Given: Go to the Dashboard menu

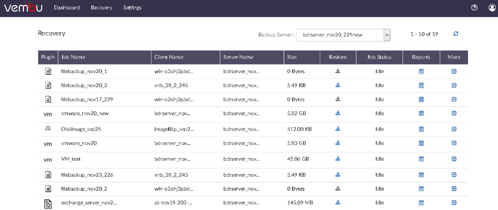Looking at the screenshot, I should pyautogui.click(x=67, y=8).
